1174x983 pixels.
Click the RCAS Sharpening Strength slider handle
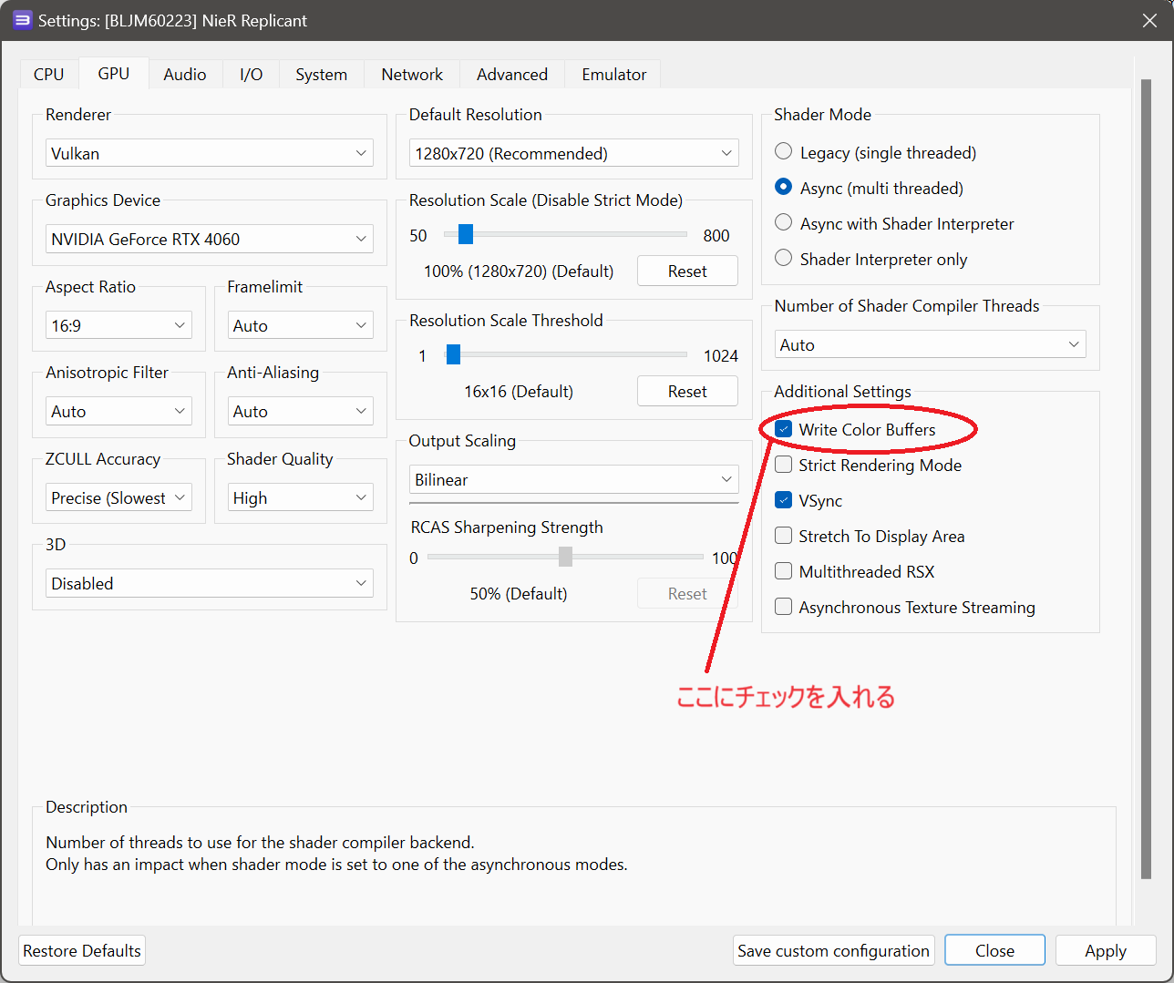point(565,557)
